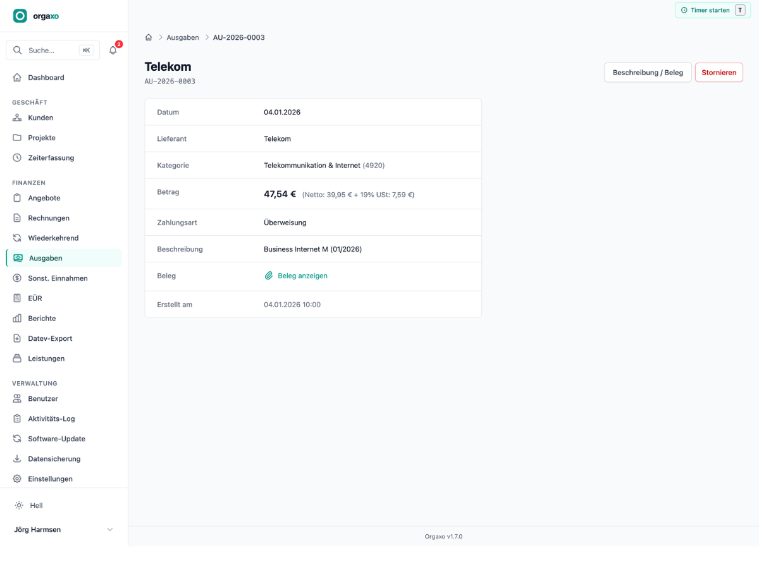Go to Ausgaben in the breadcrumb
The image size is (759, 569).
coord(183,37)
